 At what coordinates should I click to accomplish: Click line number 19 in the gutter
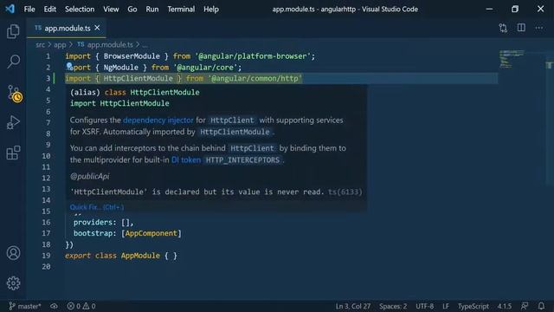tap(46, 256)
